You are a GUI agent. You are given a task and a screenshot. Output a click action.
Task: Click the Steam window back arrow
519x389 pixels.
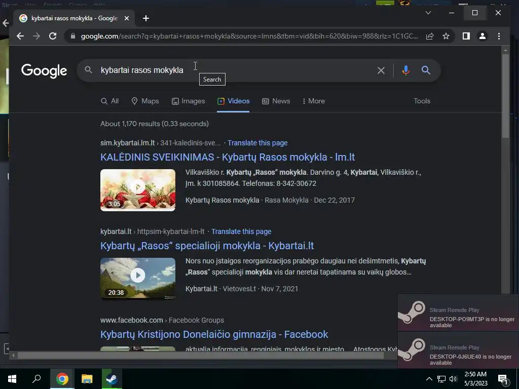pos(5,23)
